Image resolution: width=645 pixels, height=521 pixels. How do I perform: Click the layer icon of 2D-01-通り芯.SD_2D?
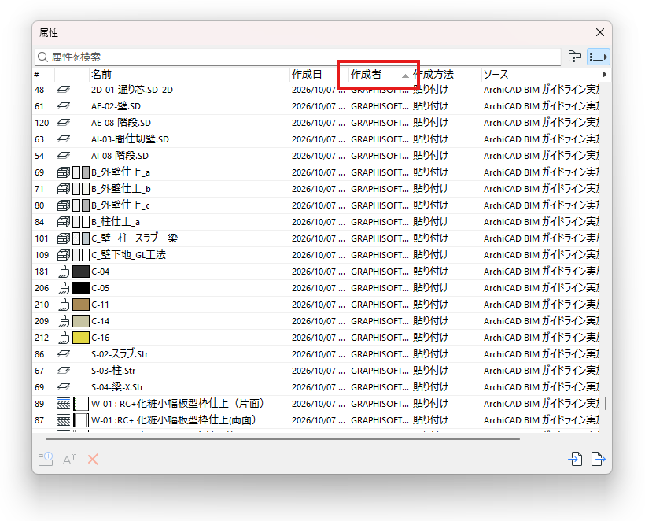(x=64, y=89)
